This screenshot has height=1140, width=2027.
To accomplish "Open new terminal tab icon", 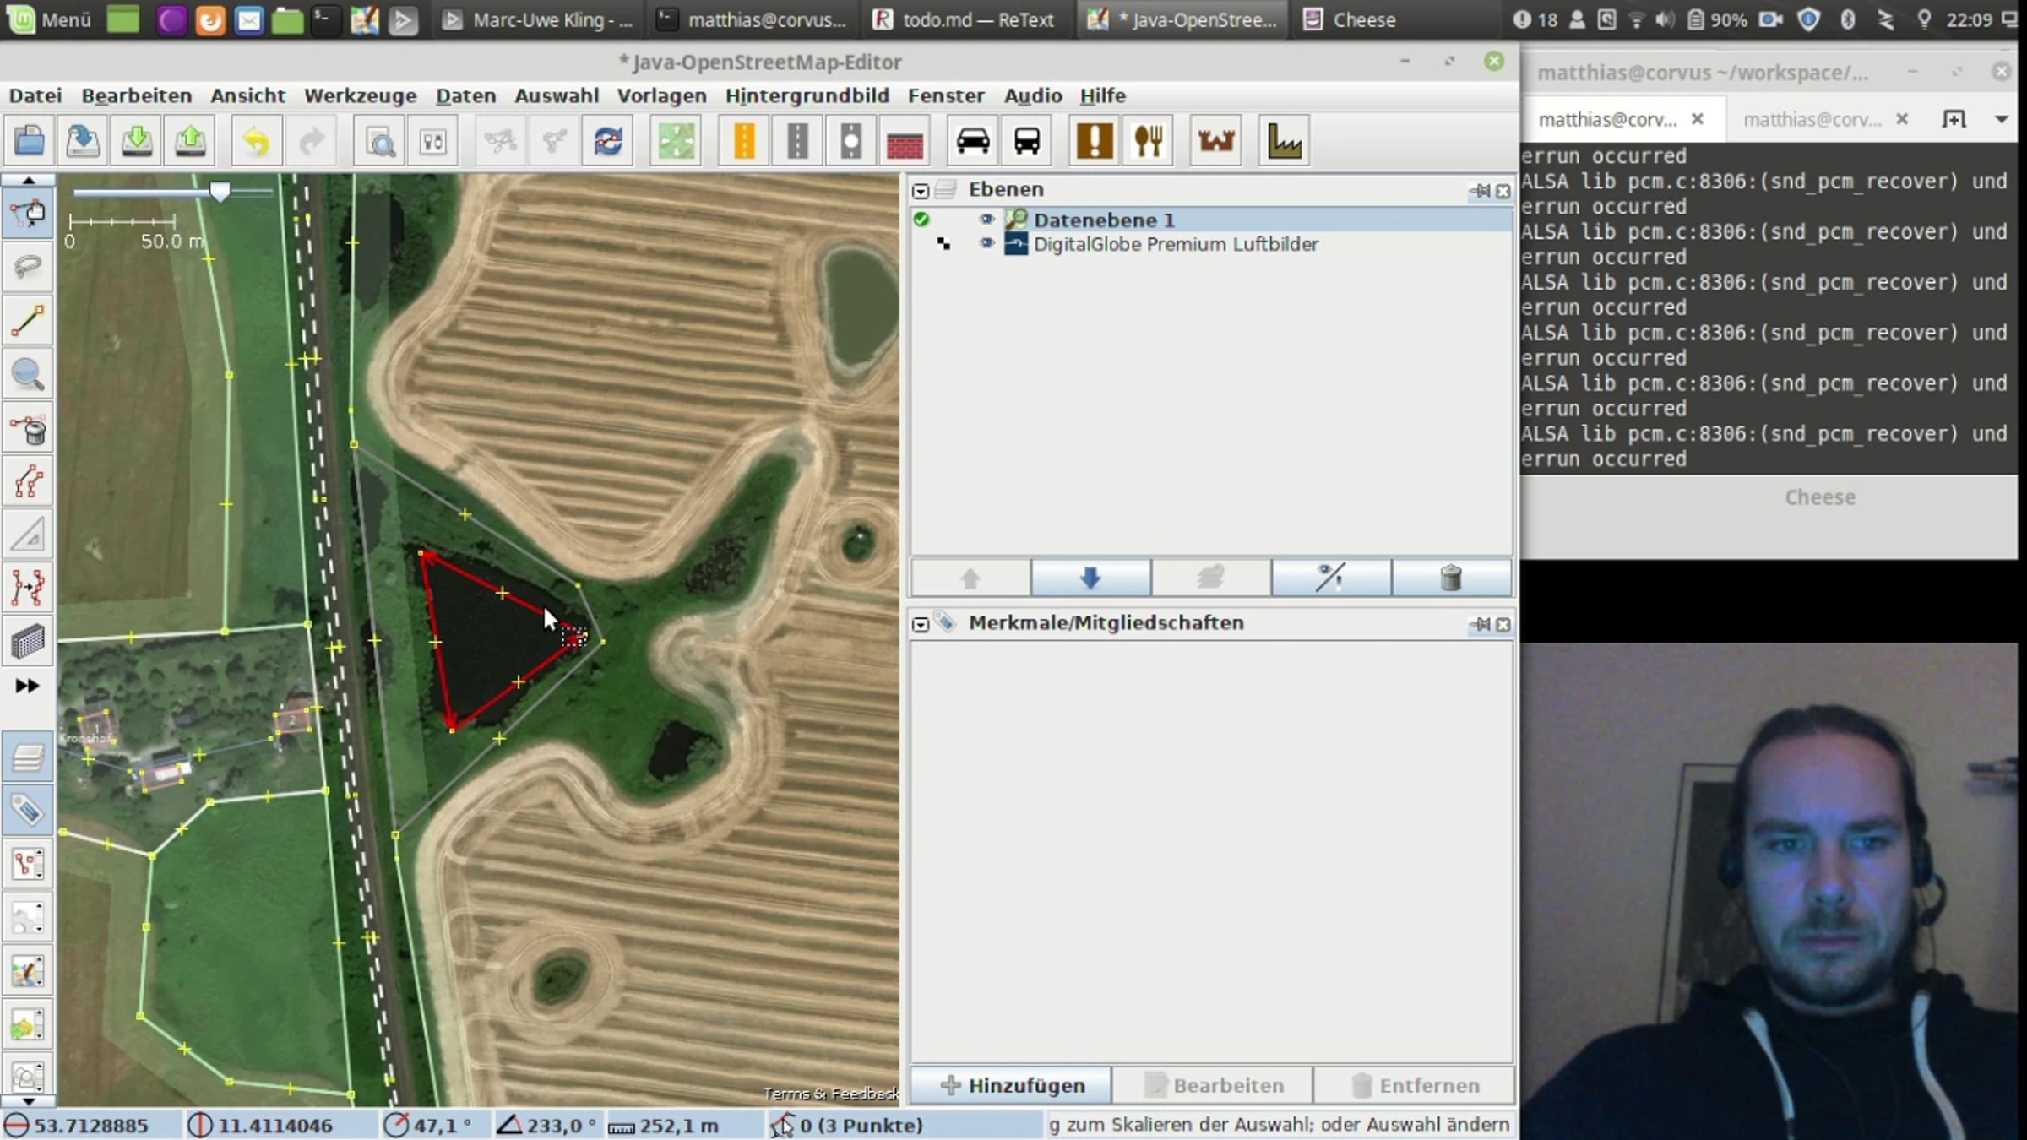I will [x=1954, y=119].
